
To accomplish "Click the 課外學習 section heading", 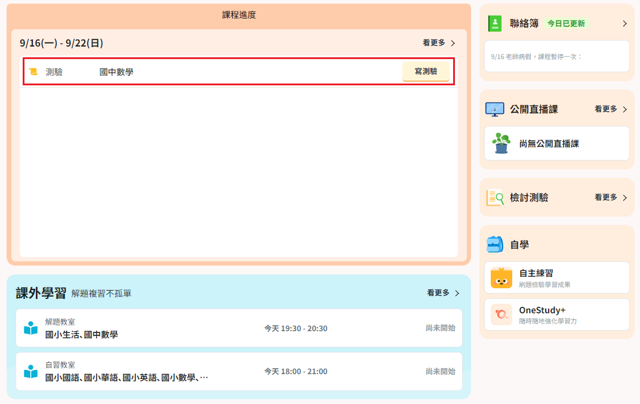I will click(x=41, y=293).
